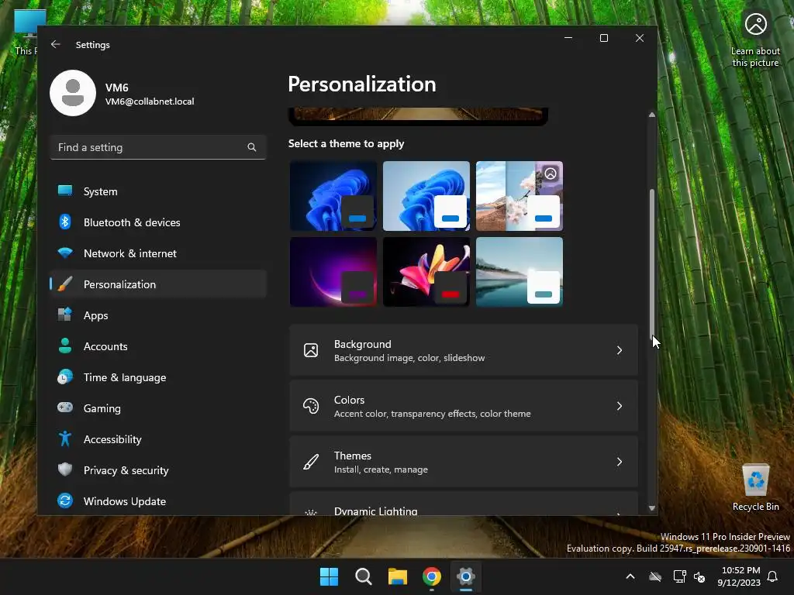Screen dimensions: 794x595
Task: Show hidden icons tray chevron
Action: pos(630,576)
